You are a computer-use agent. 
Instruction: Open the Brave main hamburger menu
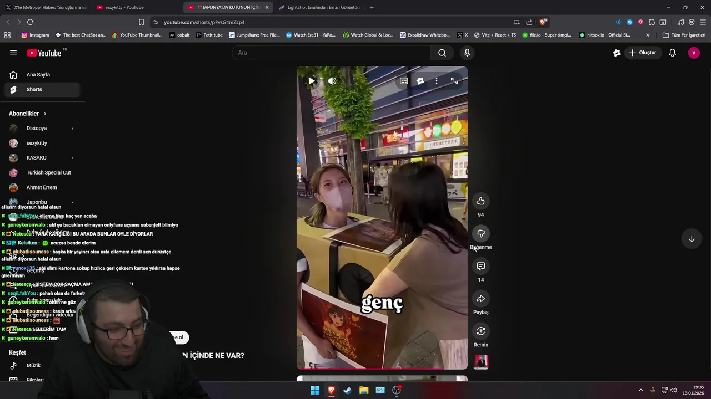703,22
